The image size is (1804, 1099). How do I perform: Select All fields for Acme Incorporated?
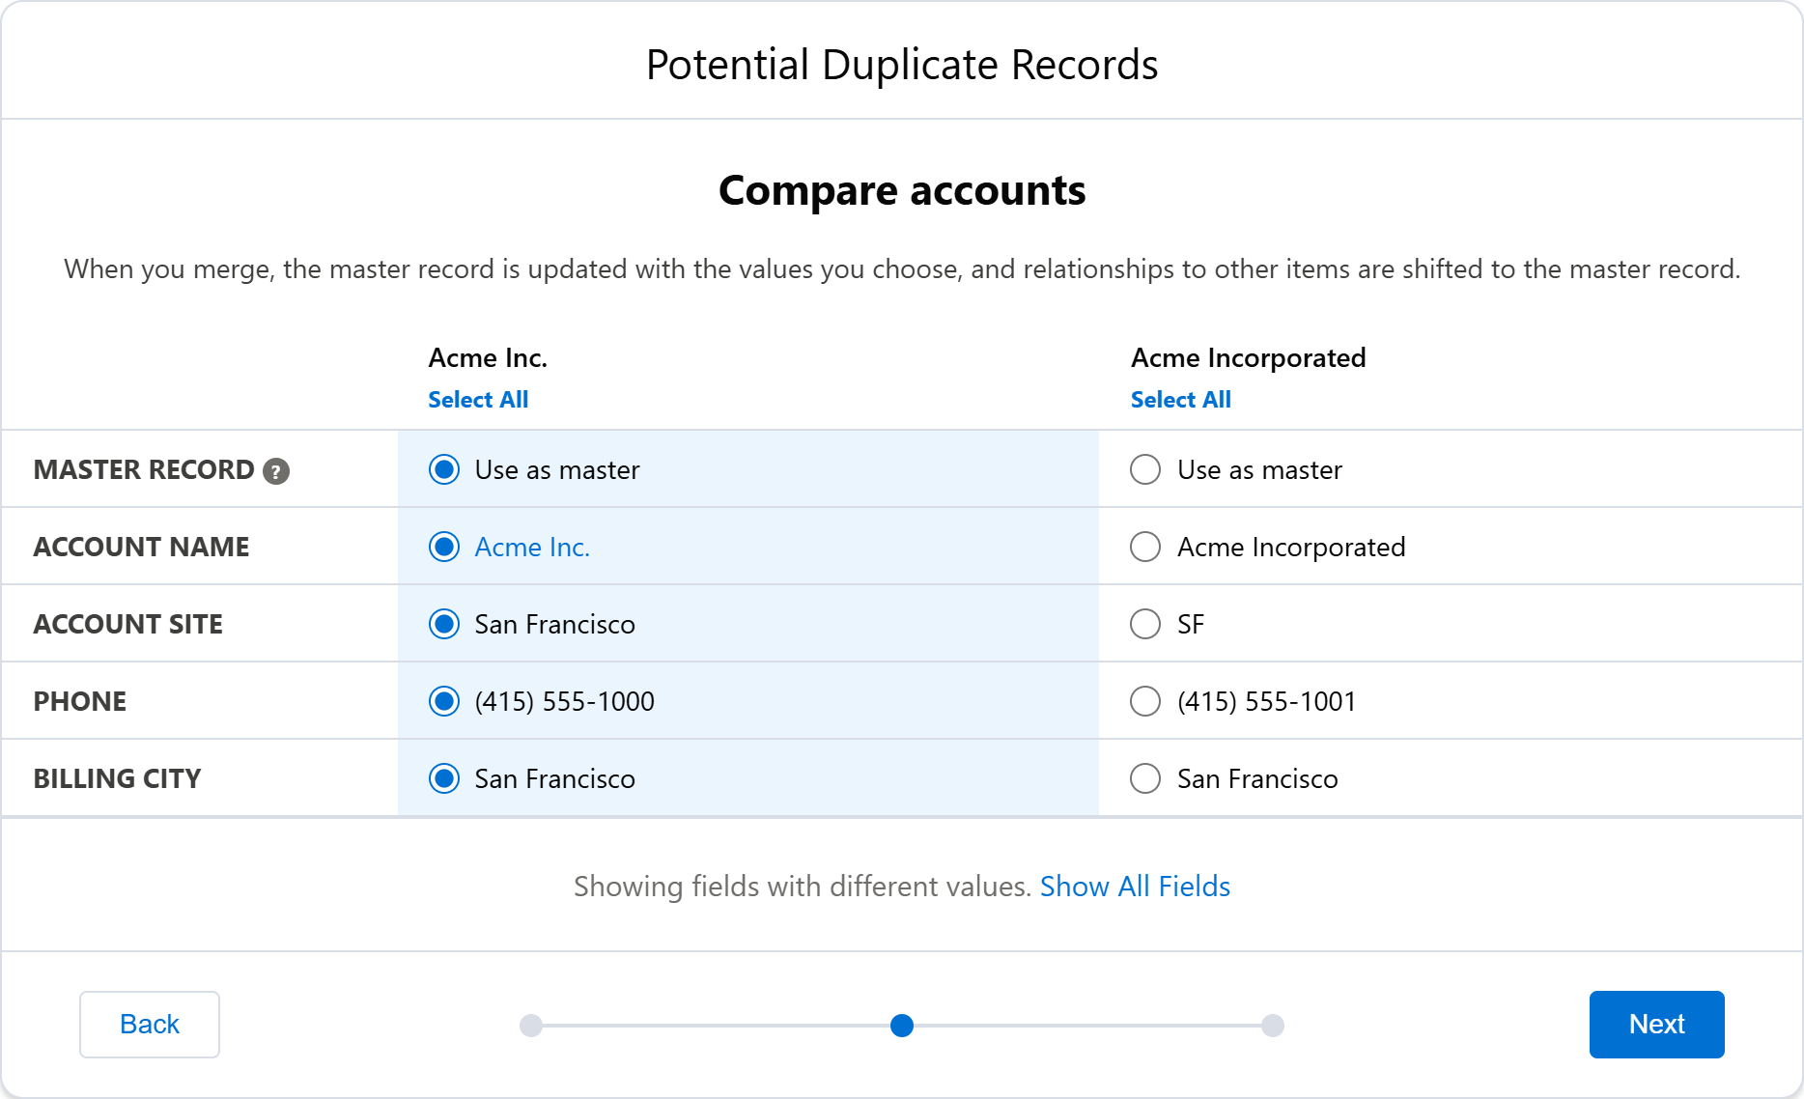(1181, 399)
